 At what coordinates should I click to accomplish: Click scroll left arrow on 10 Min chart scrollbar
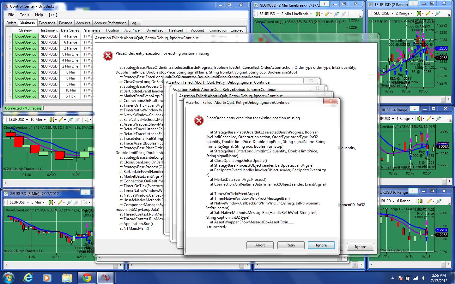(5, 182)
